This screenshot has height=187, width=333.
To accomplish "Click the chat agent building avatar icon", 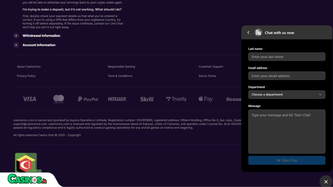I will [258, 32].
